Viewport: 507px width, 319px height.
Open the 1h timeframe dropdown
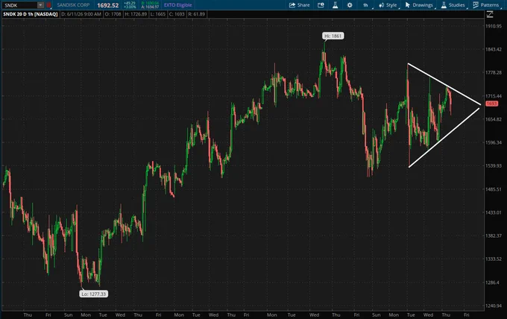(x=365, y=5)
